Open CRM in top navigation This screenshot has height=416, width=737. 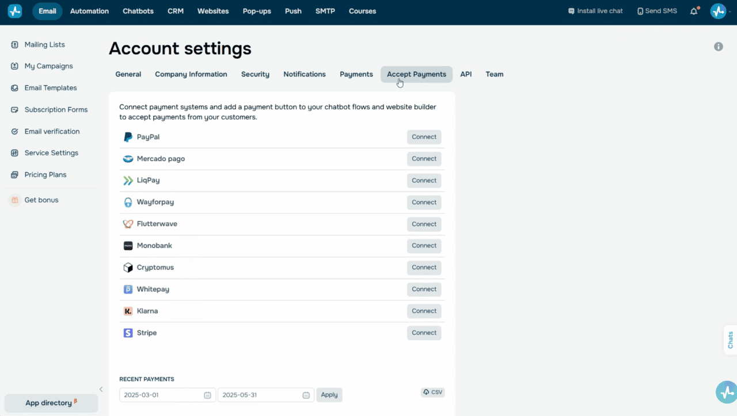[176, 11]
